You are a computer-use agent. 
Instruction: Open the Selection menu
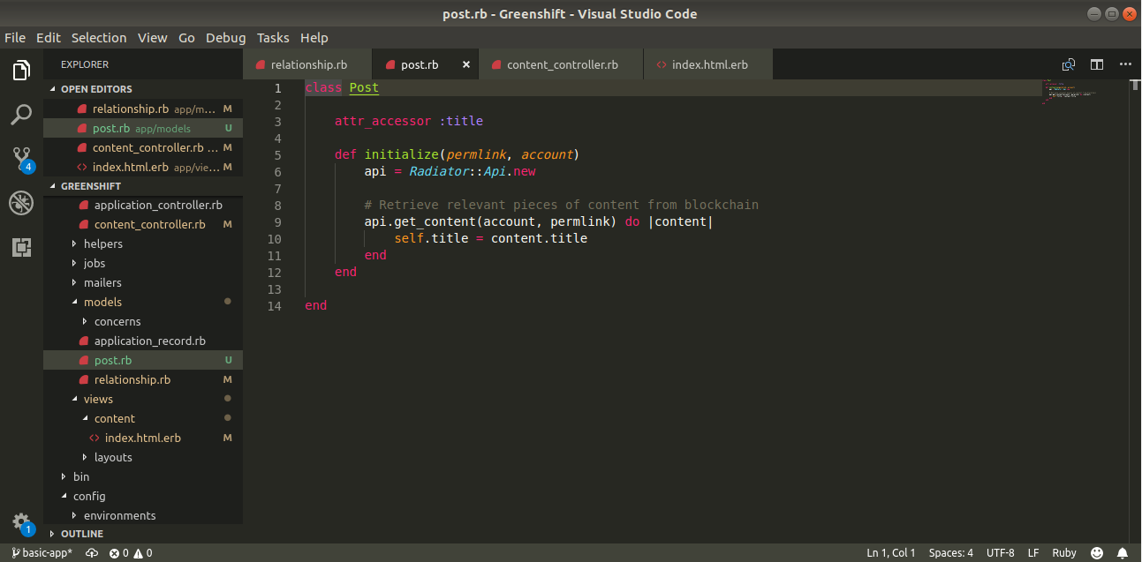point(99,38)
